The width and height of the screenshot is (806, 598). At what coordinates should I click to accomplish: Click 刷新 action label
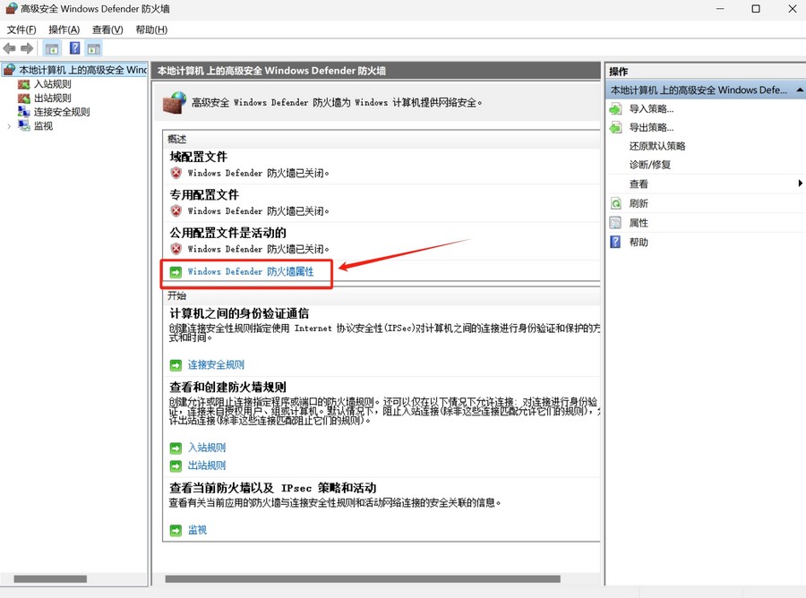639,203
